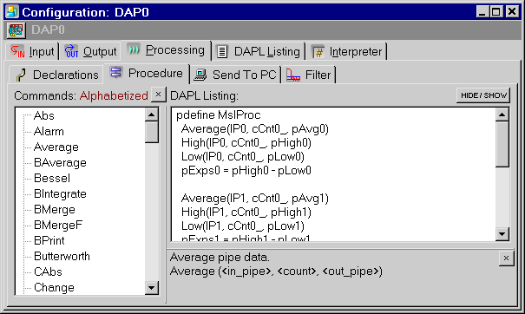The image size is (525, 314).
Task: Open the Output tab
Action: tap(91, 51)
